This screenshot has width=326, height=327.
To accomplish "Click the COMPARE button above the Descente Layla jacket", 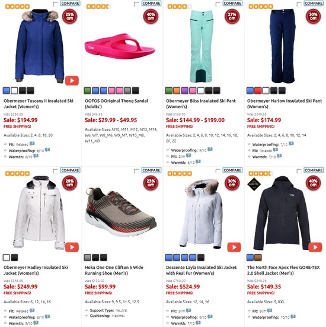I will [232, 170].
